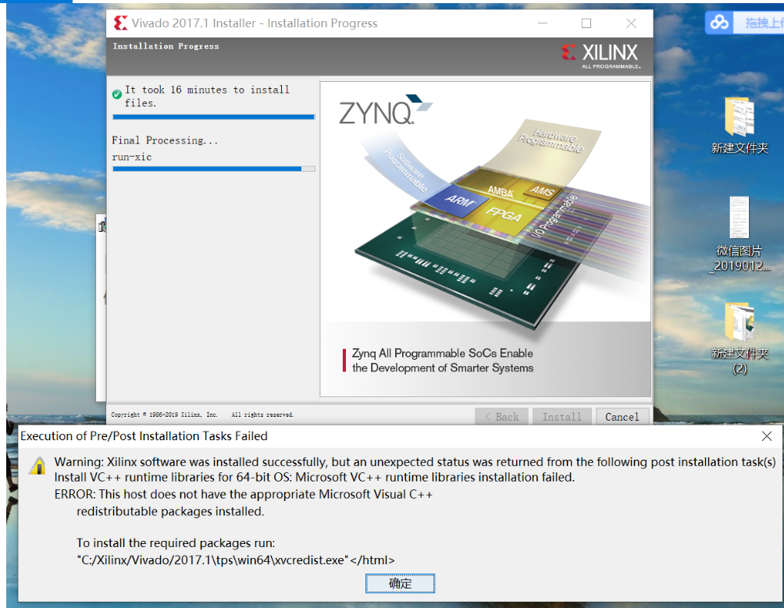Open the 新建文件夹 (2) desktop folder
This screenshot has height=608, width=784.
pos(739,339)
